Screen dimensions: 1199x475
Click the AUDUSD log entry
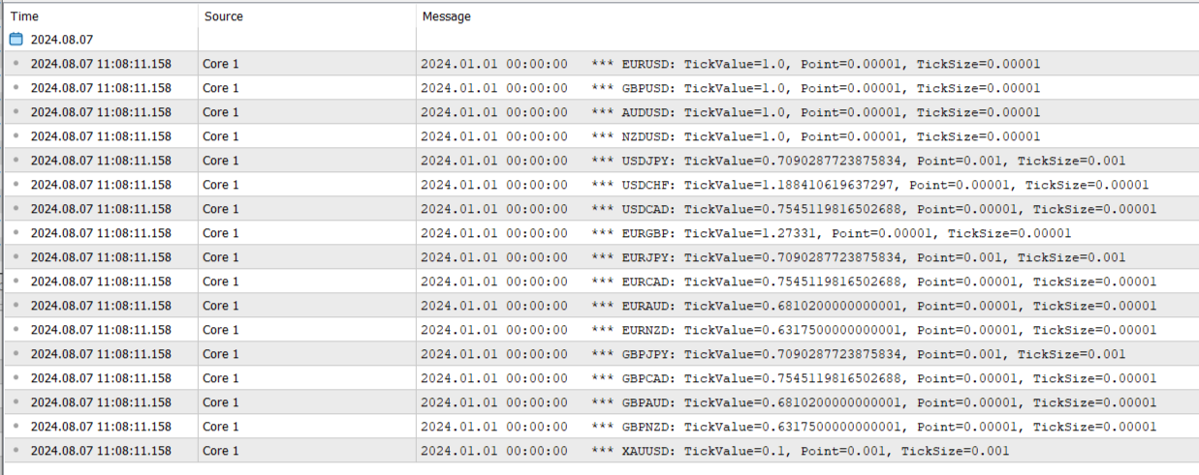coord(601,112)
